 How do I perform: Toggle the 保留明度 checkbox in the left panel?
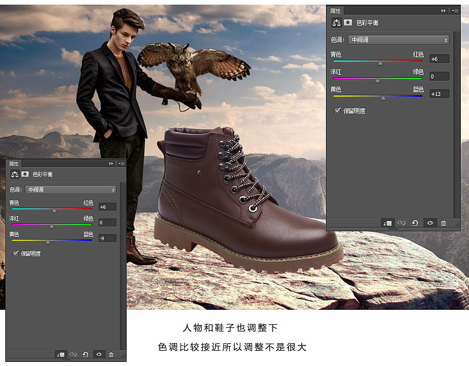coord(16,254)
